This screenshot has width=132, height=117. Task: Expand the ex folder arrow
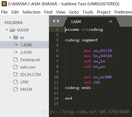(x=10, y=37)
